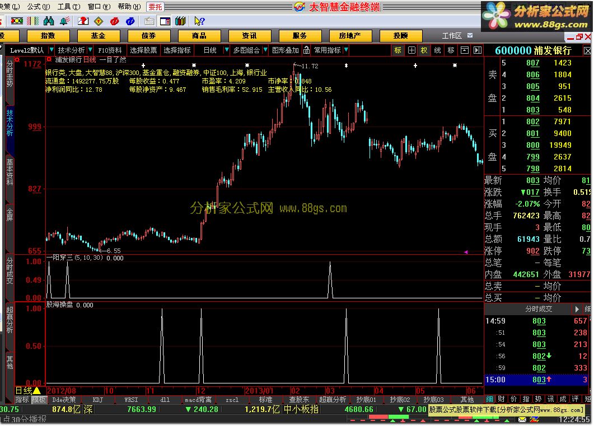Click the grid crosshair 田 icon
The height and width of the screenshot is (426, 594).
pyautogui.click(x=411, y=50)
